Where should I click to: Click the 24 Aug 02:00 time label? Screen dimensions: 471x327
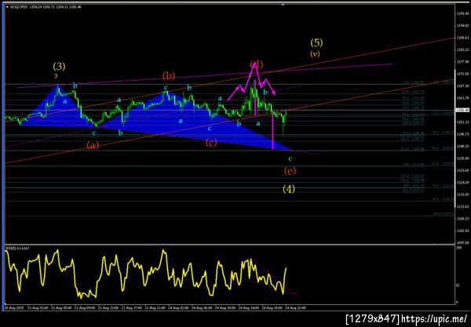pyautogui.click(x=178, y=308)
